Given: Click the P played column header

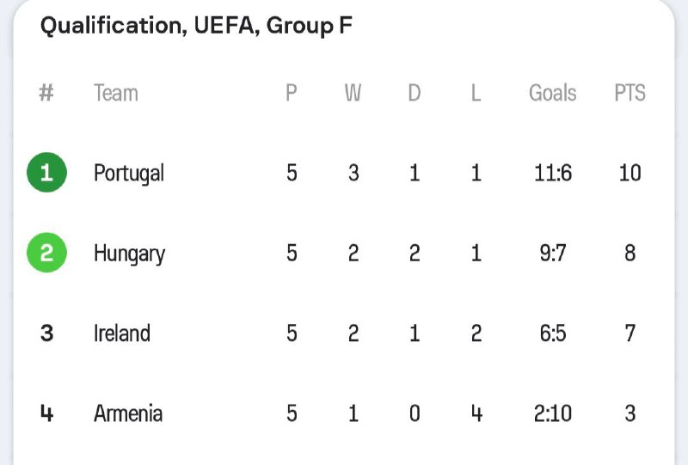Looking at the screenshot, I should [x=292, y=93].
